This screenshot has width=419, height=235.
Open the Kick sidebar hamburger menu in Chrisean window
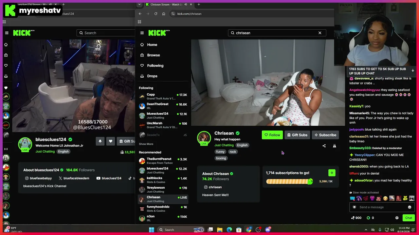pyautogui.click(x=142, y=33)
